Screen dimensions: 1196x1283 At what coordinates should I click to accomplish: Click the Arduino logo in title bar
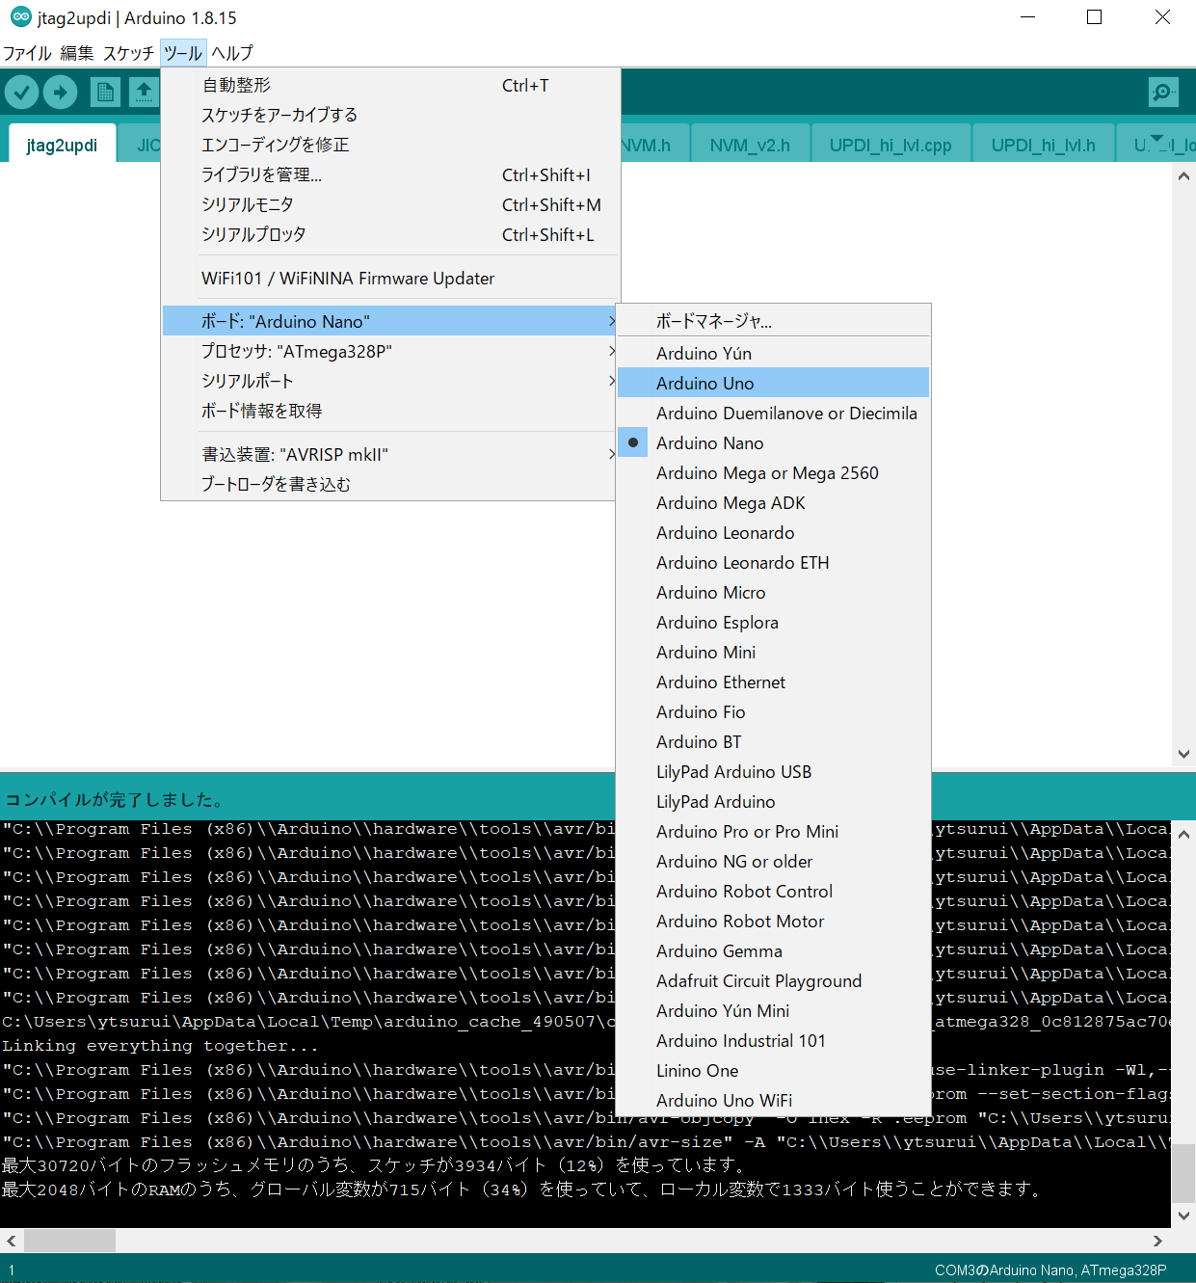(x=20, y=17)
